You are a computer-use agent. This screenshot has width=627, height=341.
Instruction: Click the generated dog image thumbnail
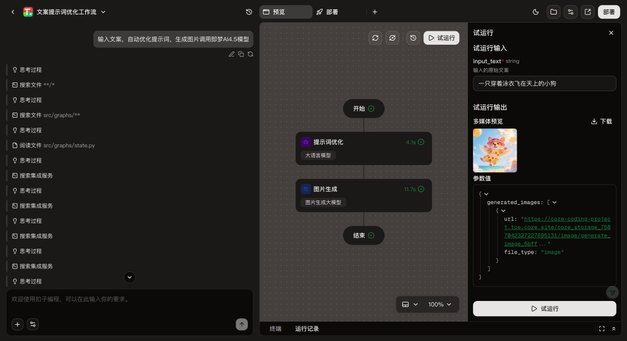[495, 150]
